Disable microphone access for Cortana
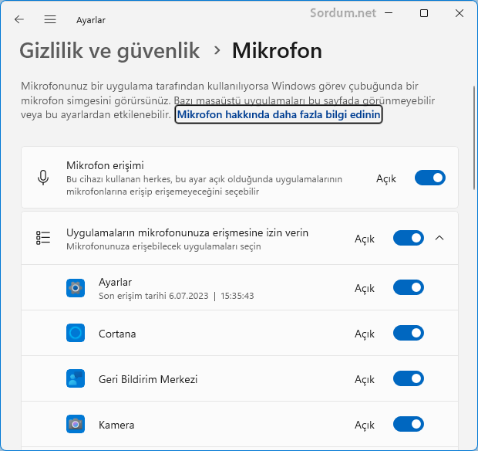Image resolution: width=478 pixels, height=451 pixels. coord(409,333)
